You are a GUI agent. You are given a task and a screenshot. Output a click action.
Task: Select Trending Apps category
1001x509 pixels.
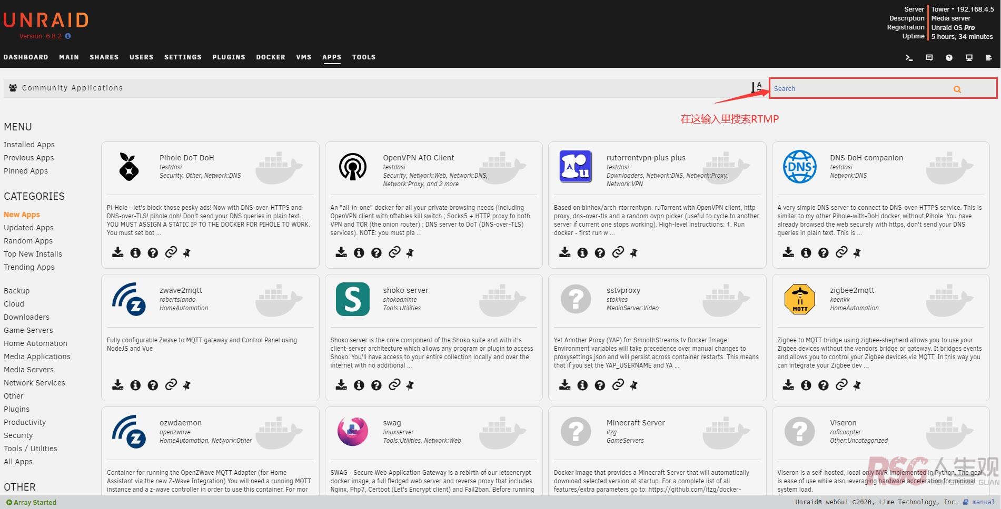[29, 267]
